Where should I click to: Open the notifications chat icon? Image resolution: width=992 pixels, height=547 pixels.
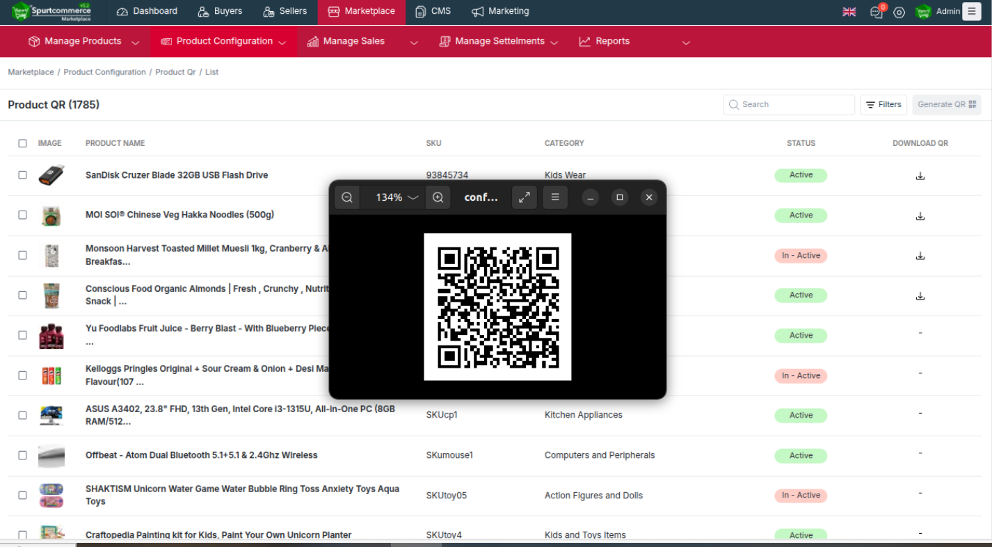click(x=876, y=12)
